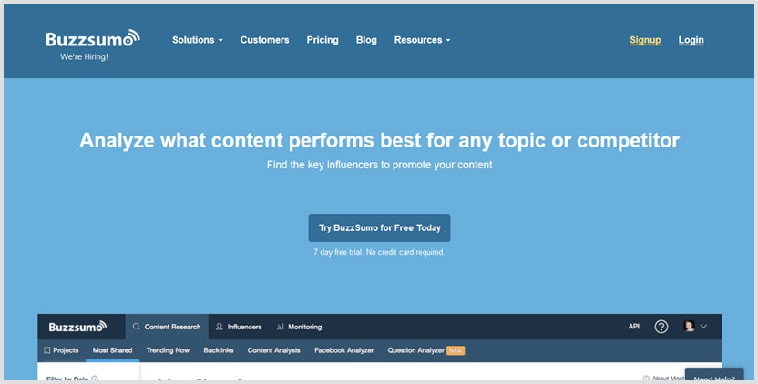Click the Projects bookmark icon
This screenshot has width=758, height=384.
pyautogui.click(x=46, y=350)
